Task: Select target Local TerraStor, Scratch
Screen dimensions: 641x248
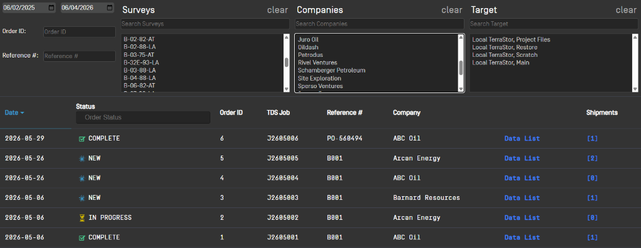Action: point(505,54)
